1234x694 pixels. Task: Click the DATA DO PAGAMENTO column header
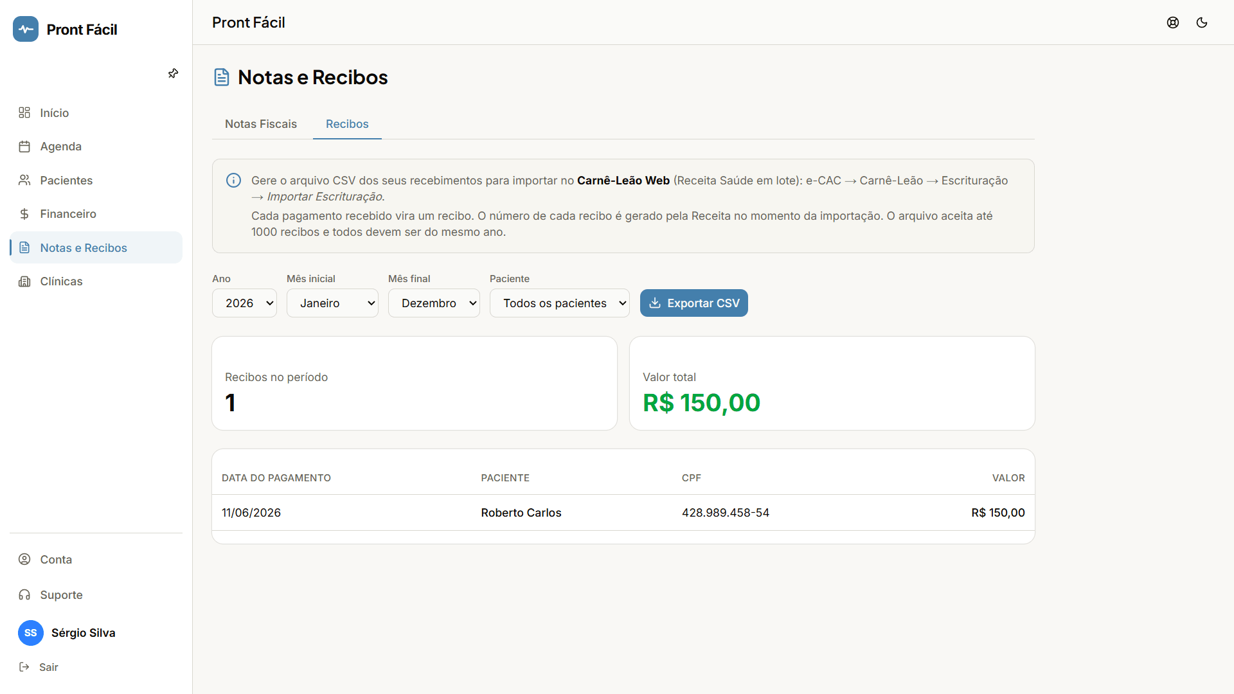(276, 478)
